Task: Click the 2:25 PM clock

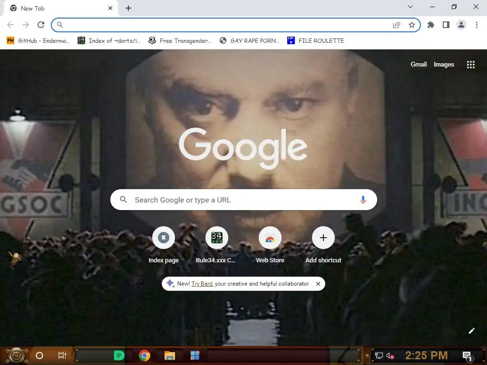Action: (427, 355)
